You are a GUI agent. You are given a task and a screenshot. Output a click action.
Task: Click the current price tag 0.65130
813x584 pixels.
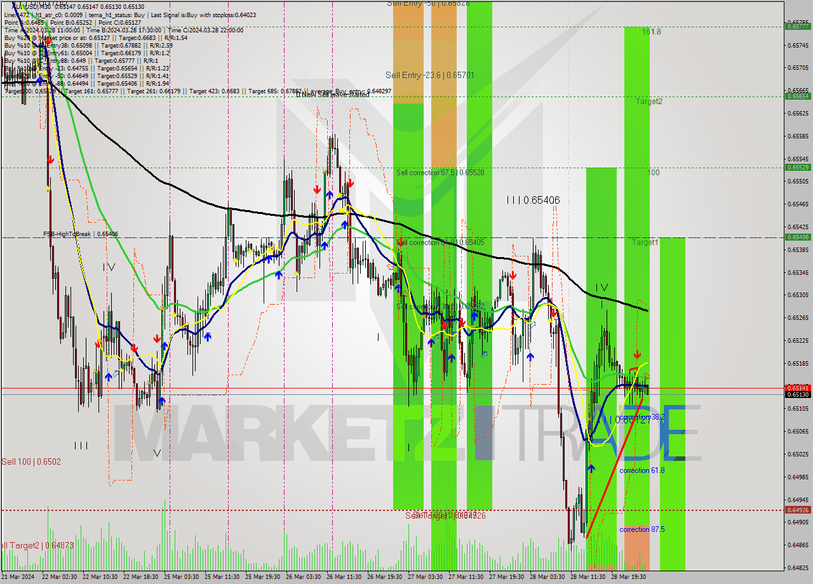pyautogui.click(x=798, y=394)
